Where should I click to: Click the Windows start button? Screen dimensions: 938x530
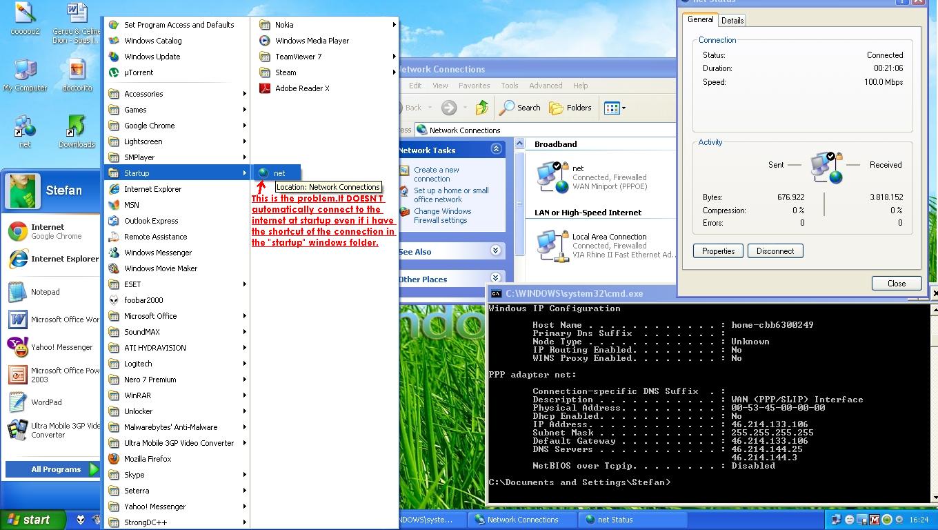click(x=33, y=520)
